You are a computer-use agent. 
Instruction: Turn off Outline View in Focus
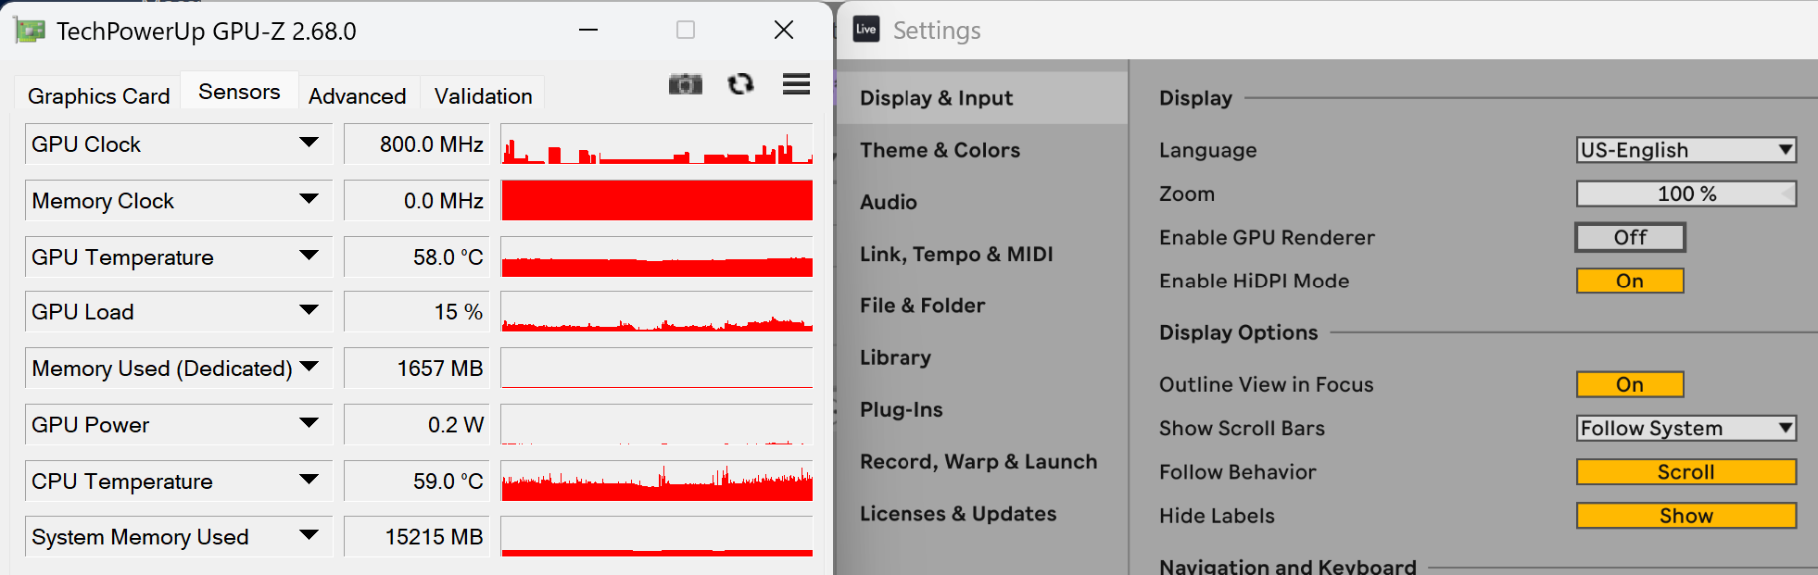pyautogui.click(x=1630, y=385)
